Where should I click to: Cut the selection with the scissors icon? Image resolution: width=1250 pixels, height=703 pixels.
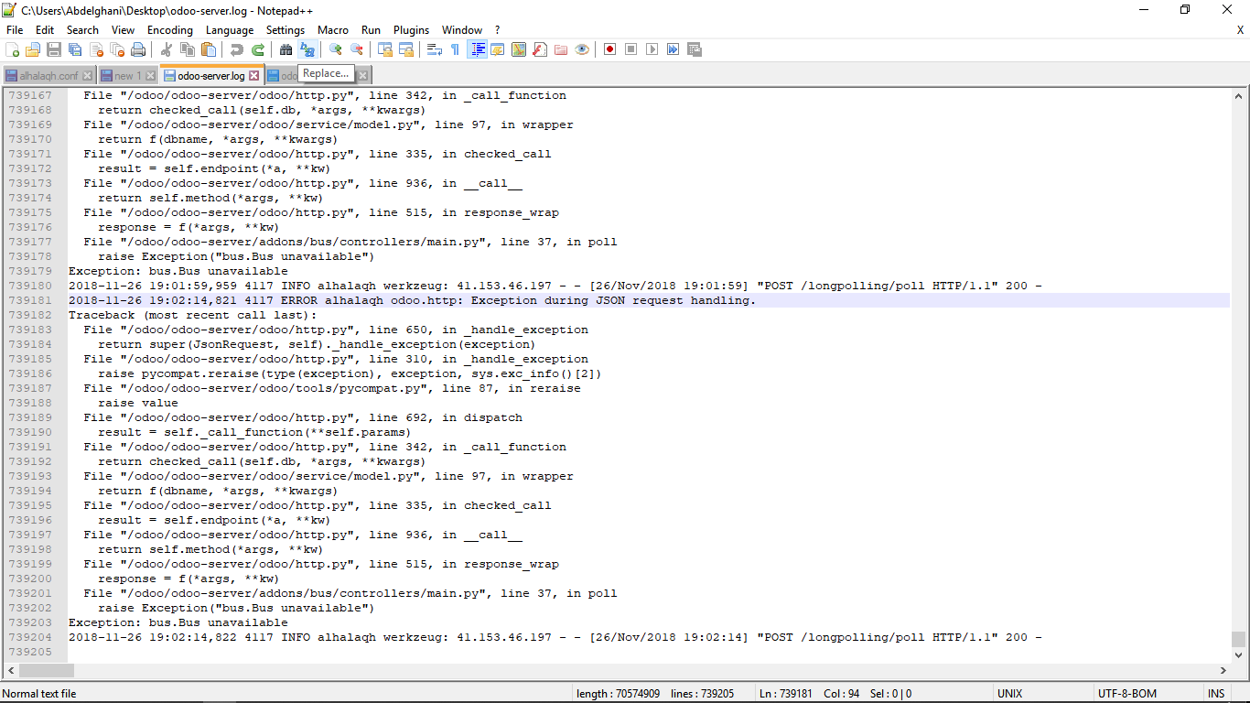[167, 49]
